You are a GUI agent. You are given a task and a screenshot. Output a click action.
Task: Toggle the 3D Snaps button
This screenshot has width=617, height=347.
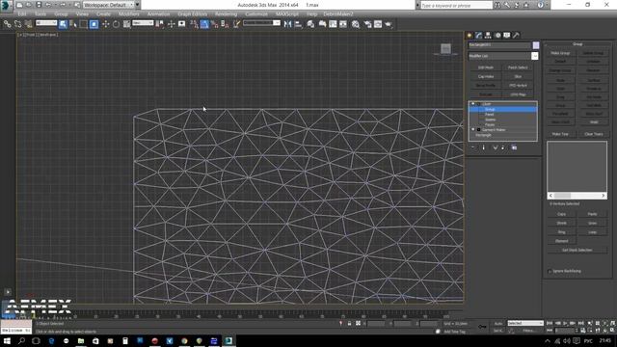tap(194, 24)
